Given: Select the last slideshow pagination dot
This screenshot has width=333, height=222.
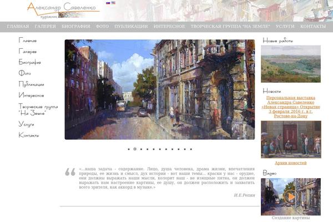Looking at the screenshot, I should coord(191,149).
